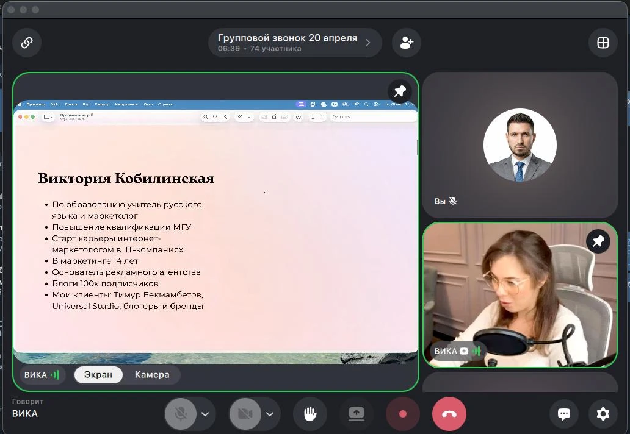Start recording the call

402,414
